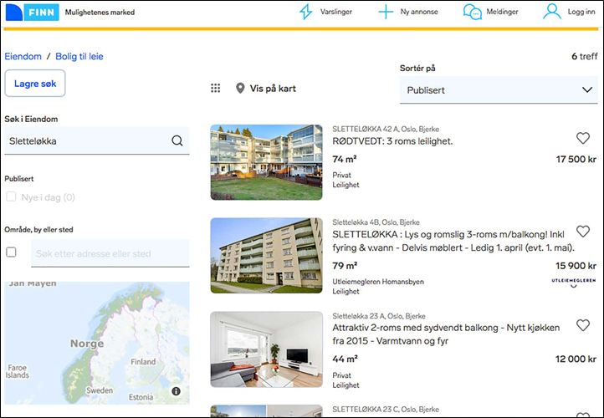The image size is (604, 418).
Task: Focus Søk etter adresse eller sted field
Action: point(110,253)
